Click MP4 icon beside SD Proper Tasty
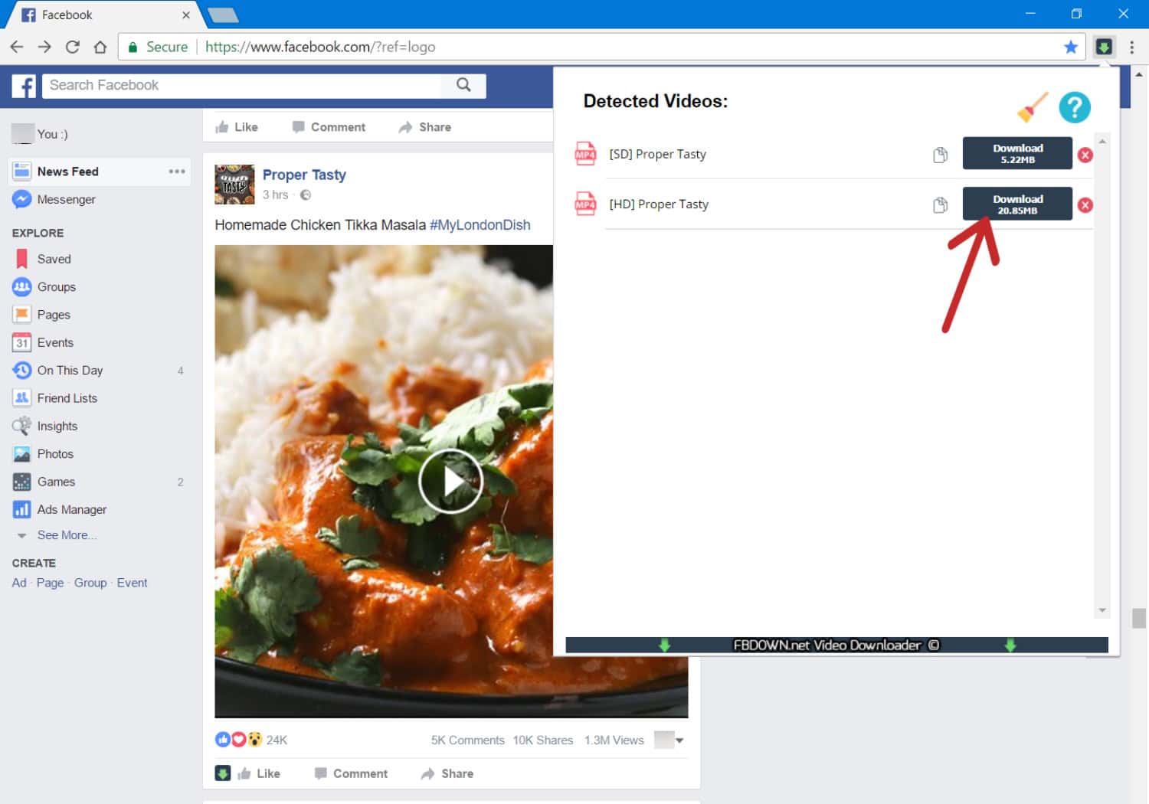Image resolution: width=1149 pixels, height=804 pixels. pyautogui.click(x=585, y=154)
